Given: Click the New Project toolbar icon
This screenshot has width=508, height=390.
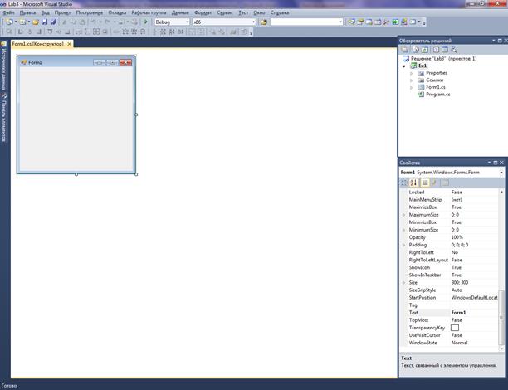Looking at the screenshot, I should point(9,22).
